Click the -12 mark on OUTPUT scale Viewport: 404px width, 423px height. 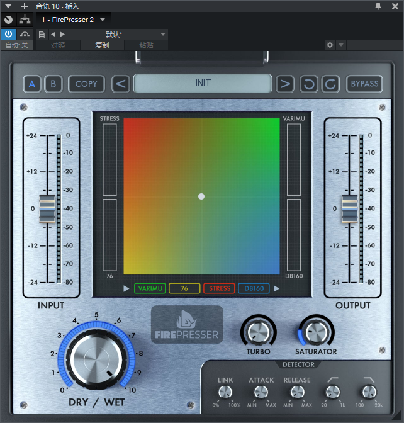pos(335,245)
